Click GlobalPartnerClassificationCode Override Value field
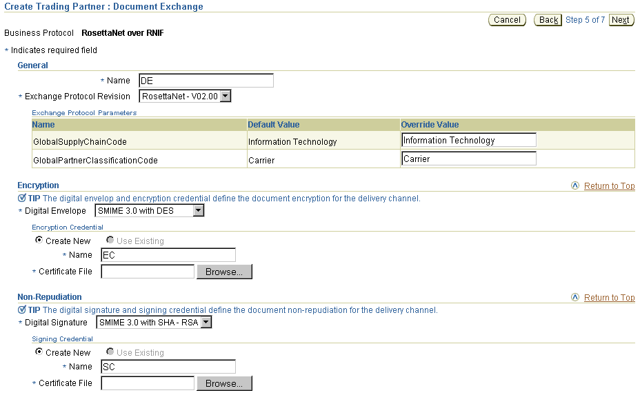Viewport: 640px width, 395px height. click(469, 159)
